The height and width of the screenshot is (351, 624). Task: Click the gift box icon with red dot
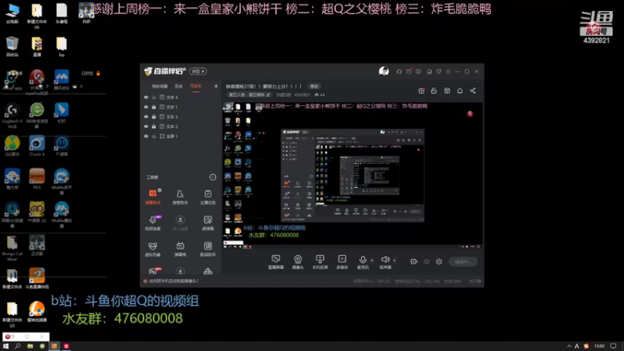coord(421,90)
